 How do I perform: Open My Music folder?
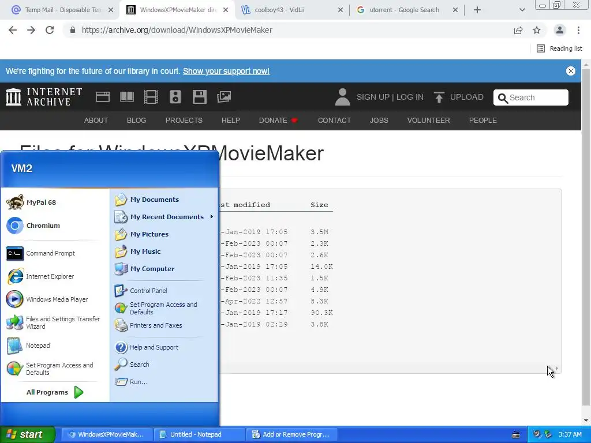(138, 251)
